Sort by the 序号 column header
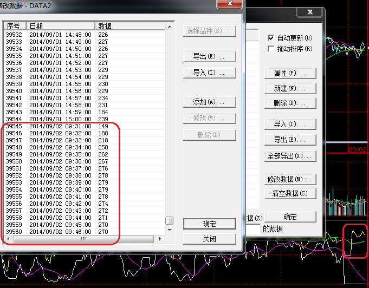This screenshot has height=288, width=369. tap(15, 26)
